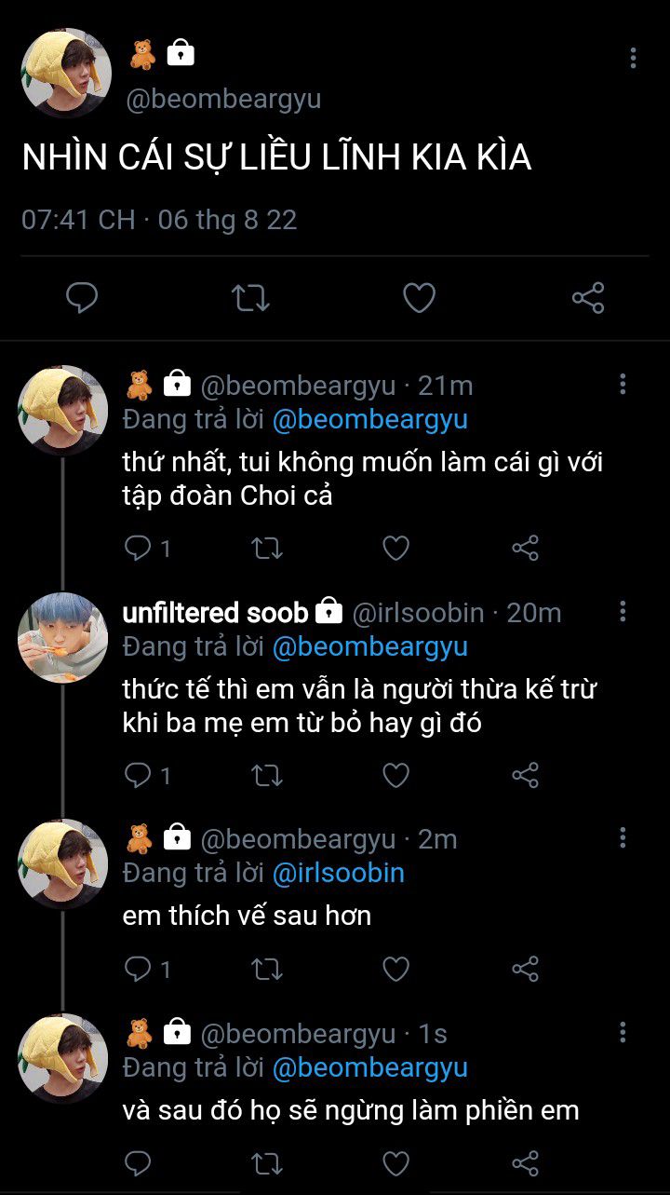
Task: Share the "em thích vế sau hơn" tweet
Action: click(526, 970)
